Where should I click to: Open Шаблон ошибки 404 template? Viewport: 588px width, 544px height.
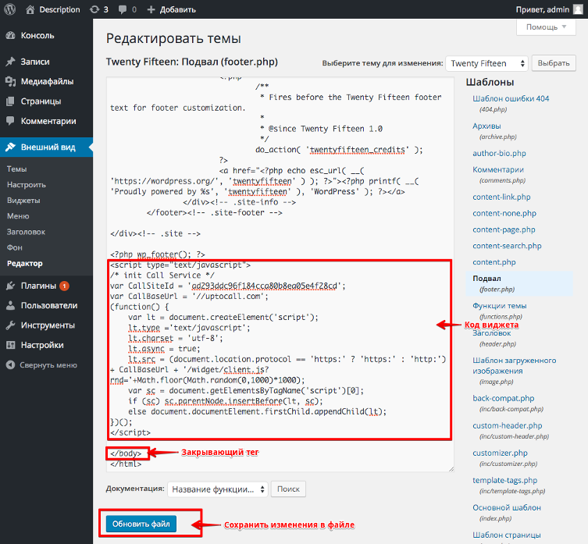pos(511,98)
